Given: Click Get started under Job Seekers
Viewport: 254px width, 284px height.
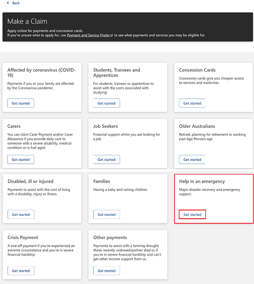Looking at the screenshot, I should (x=106, y=159).
